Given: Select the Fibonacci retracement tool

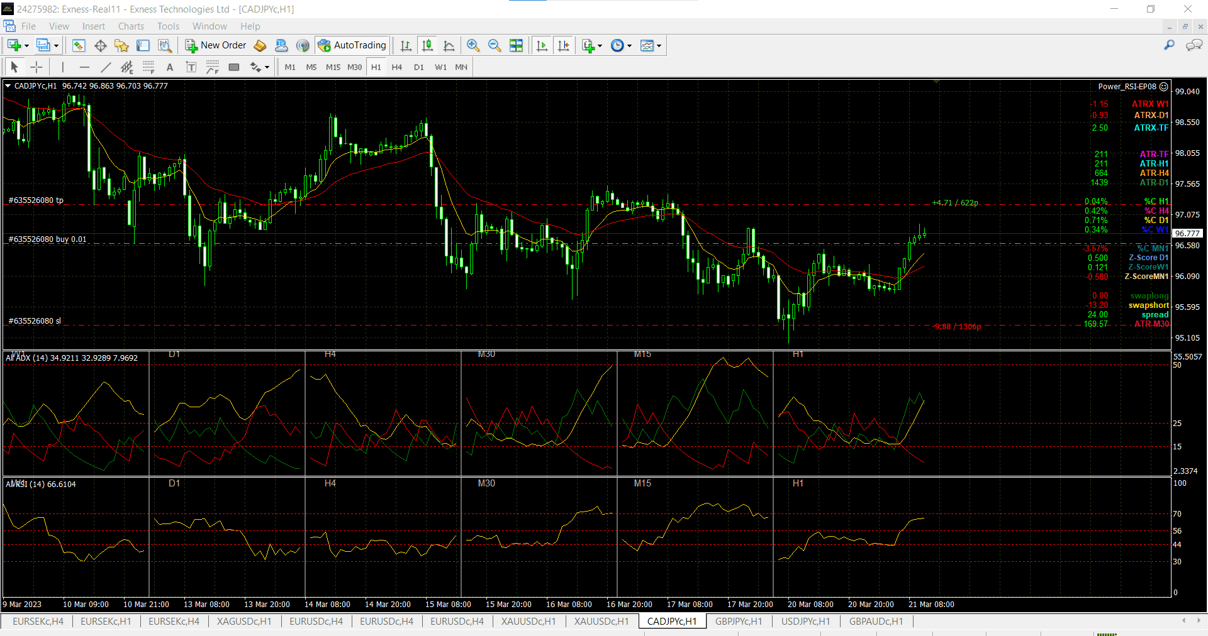Looking at the screenshot, I should (x=148, y=67).
